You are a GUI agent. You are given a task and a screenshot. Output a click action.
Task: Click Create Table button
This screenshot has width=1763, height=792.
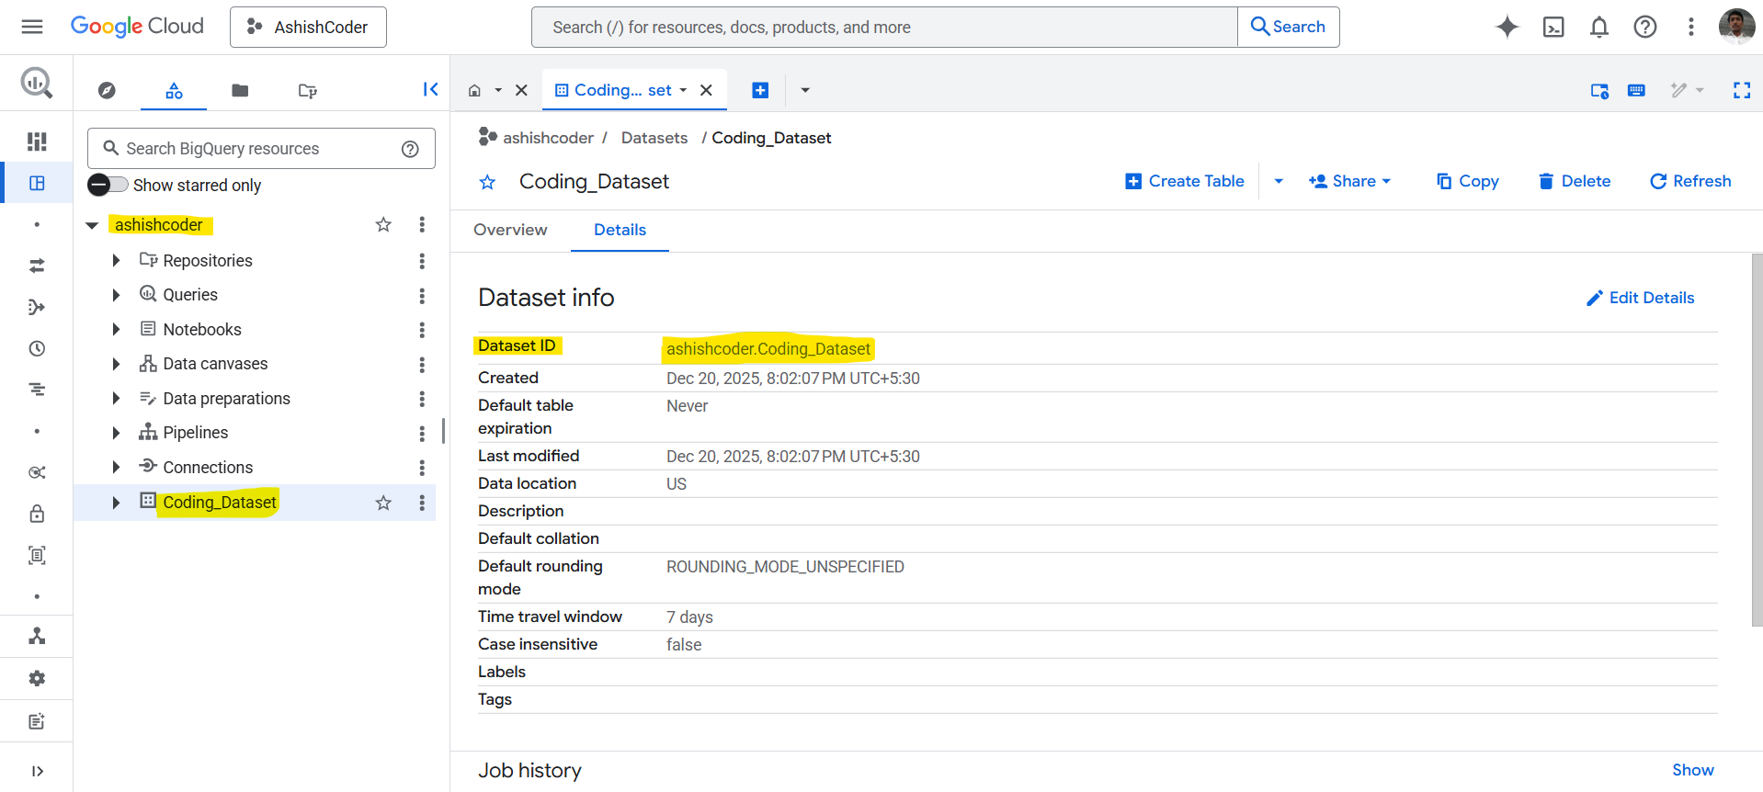(1185, 181)
